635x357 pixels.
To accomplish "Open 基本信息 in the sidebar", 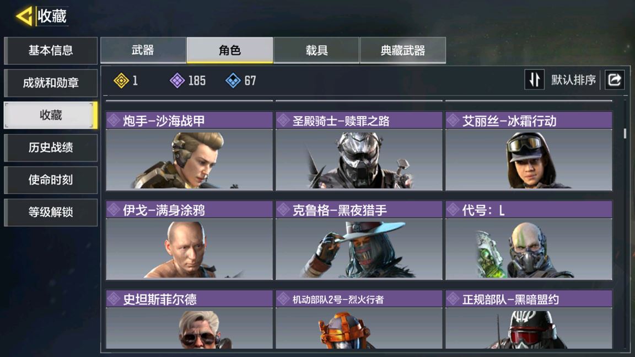I will (51, 51).
